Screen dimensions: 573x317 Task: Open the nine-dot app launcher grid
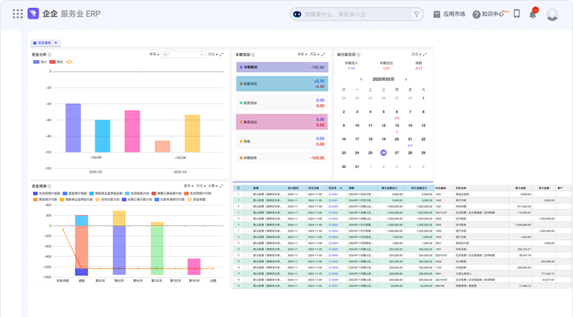pyautogui.click(x=18, y=14)
